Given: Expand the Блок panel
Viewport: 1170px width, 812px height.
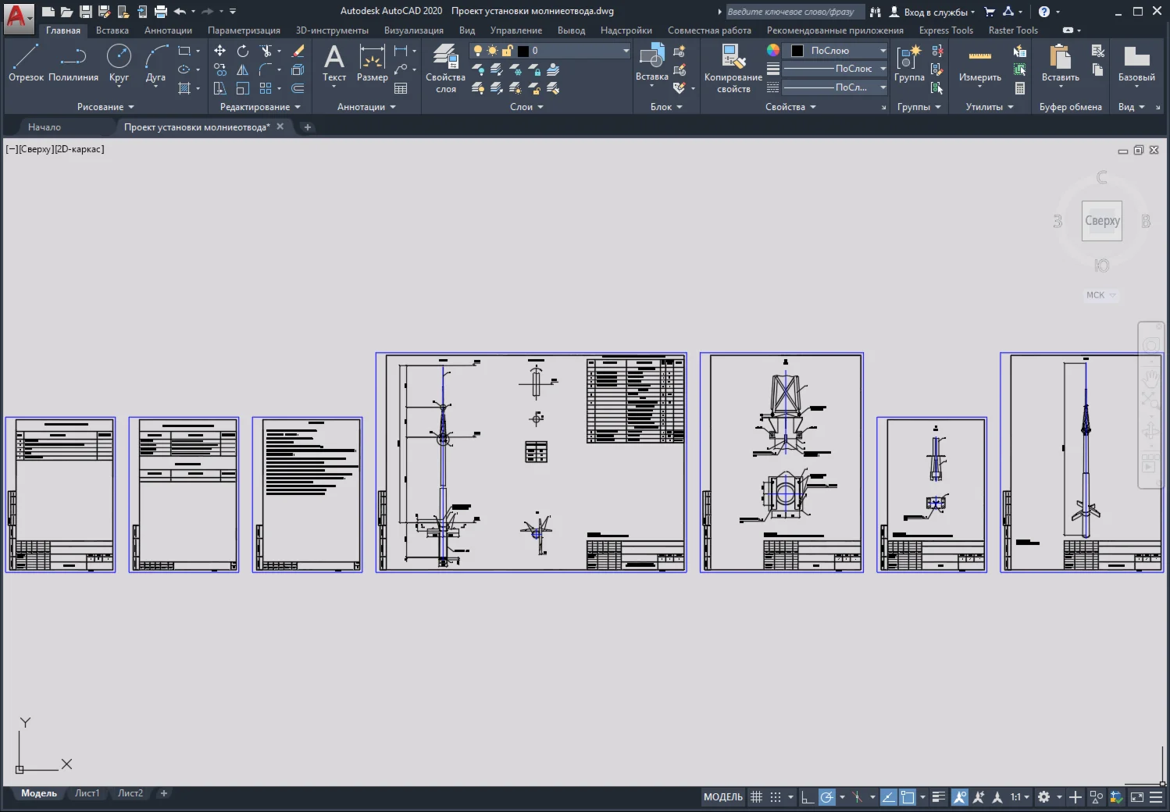Looking at the screenshot, I should click(666, 107).
